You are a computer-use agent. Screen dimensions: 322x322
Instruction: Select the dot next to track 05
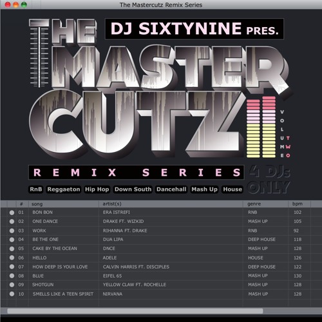click(12, 249)
